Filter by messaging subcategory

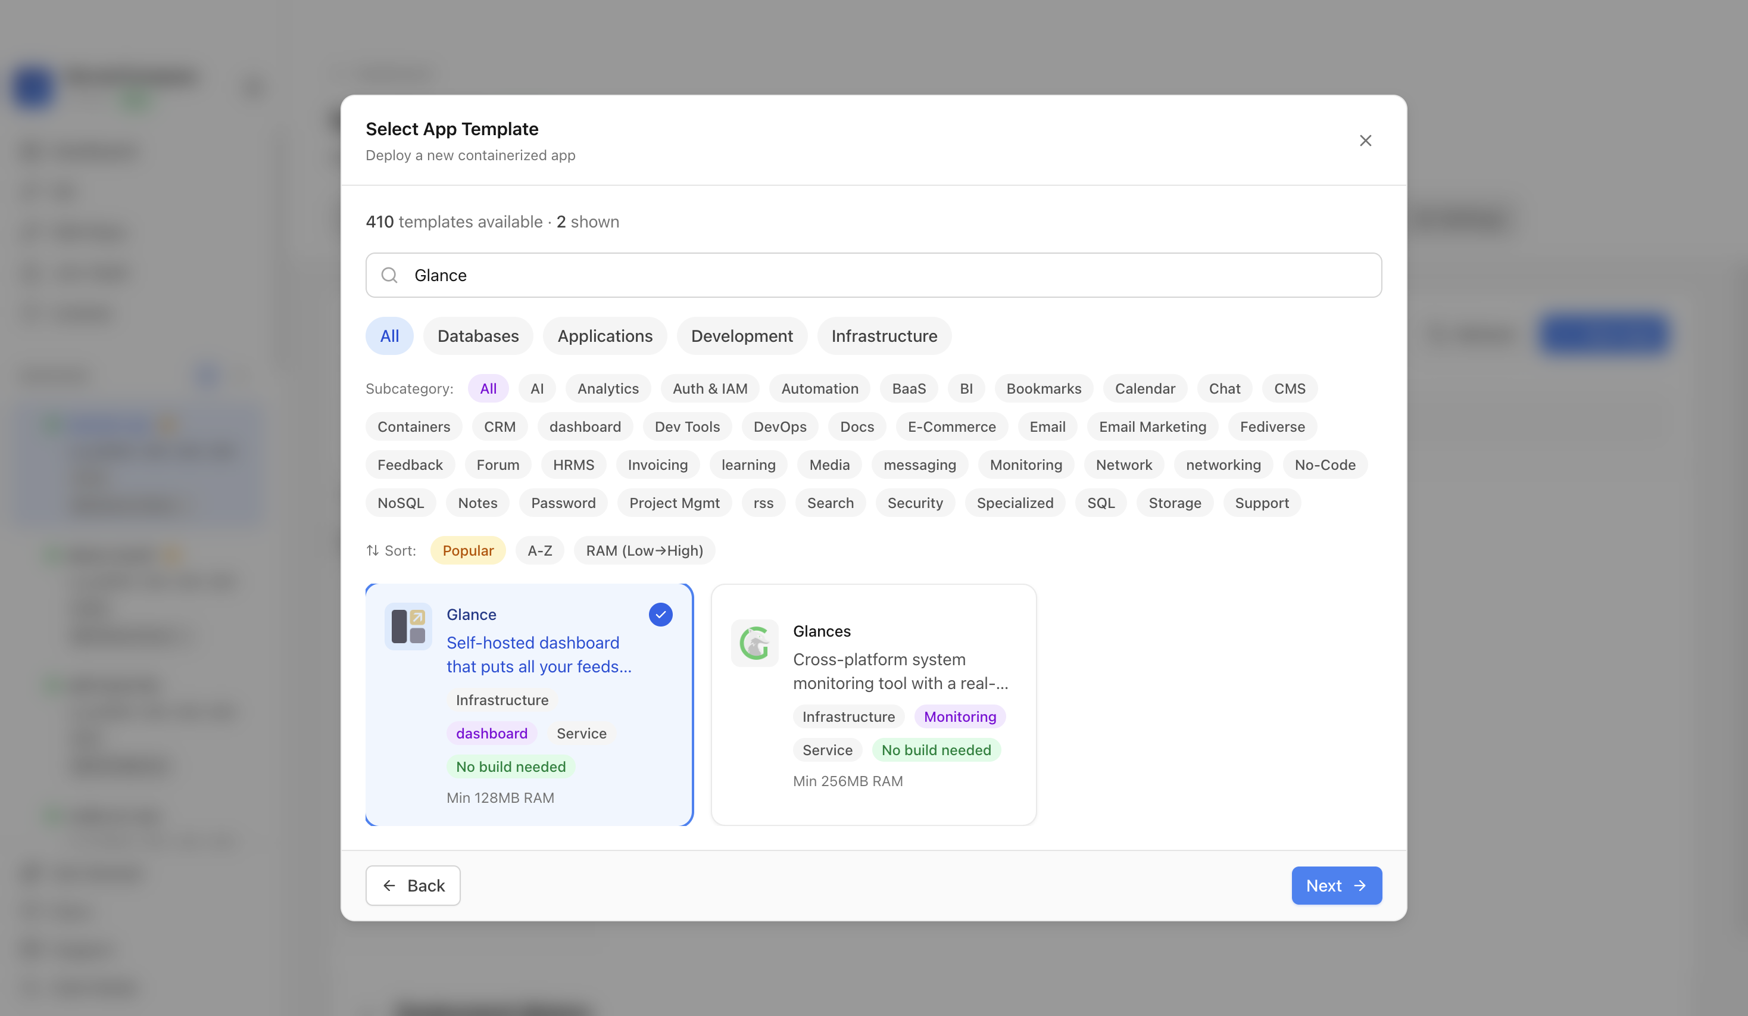click(920, 465)
